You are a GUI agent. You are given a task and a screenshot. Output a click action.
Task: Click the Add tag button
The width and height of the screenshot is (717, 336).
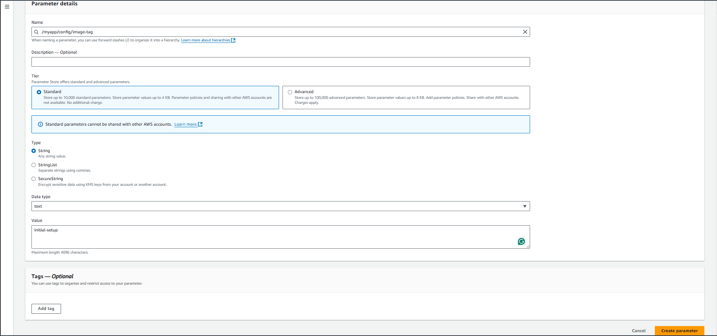coord(46,309)
